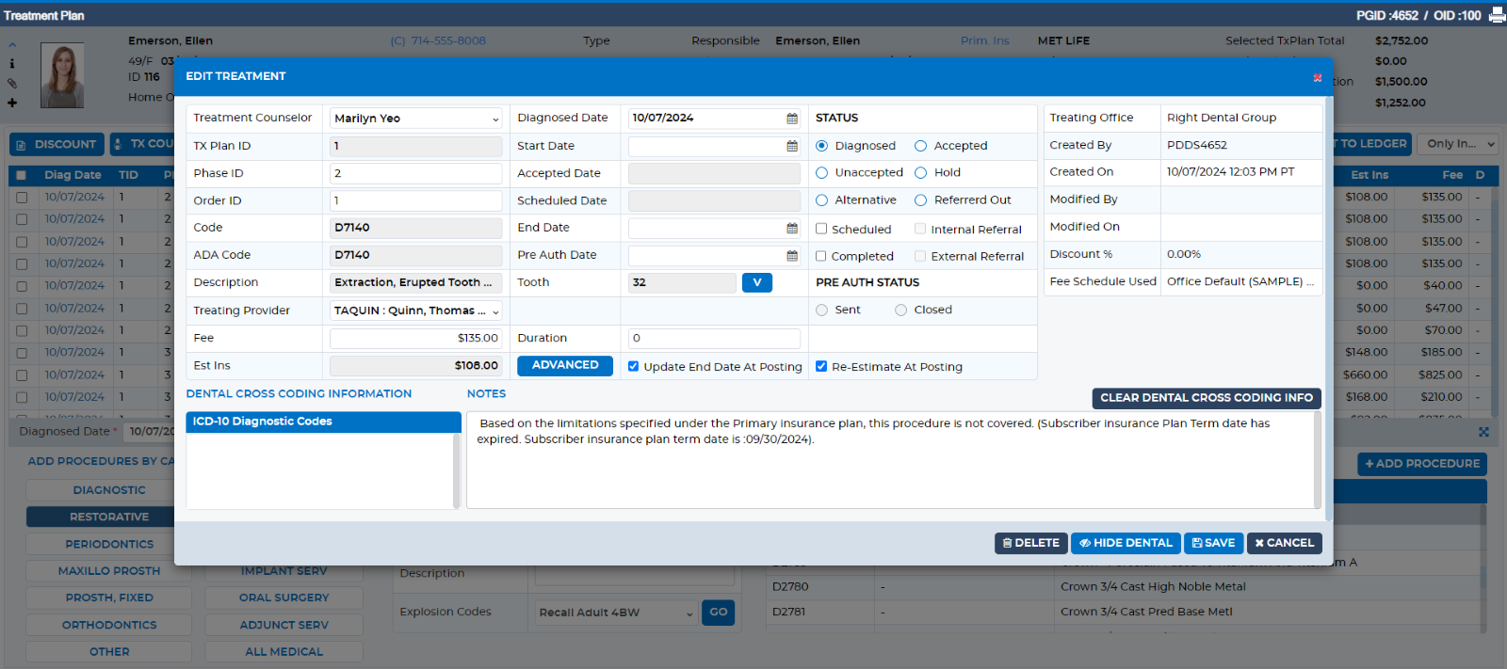This screenshot has width=1507, height=669.
Task: Check the Scheduled checkbox
Action: click(x=821, y=229)
